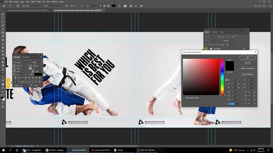
Task: Select the Zoom tool in toolbar
Action: (x=3, y=88)
